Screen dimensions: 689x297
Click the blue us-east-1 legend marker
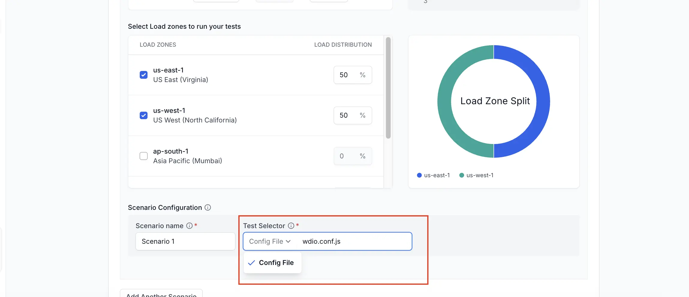tap(419, 175)
